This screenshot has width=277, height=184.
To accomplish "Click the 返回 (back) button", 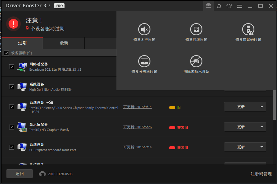I will 20,174.
